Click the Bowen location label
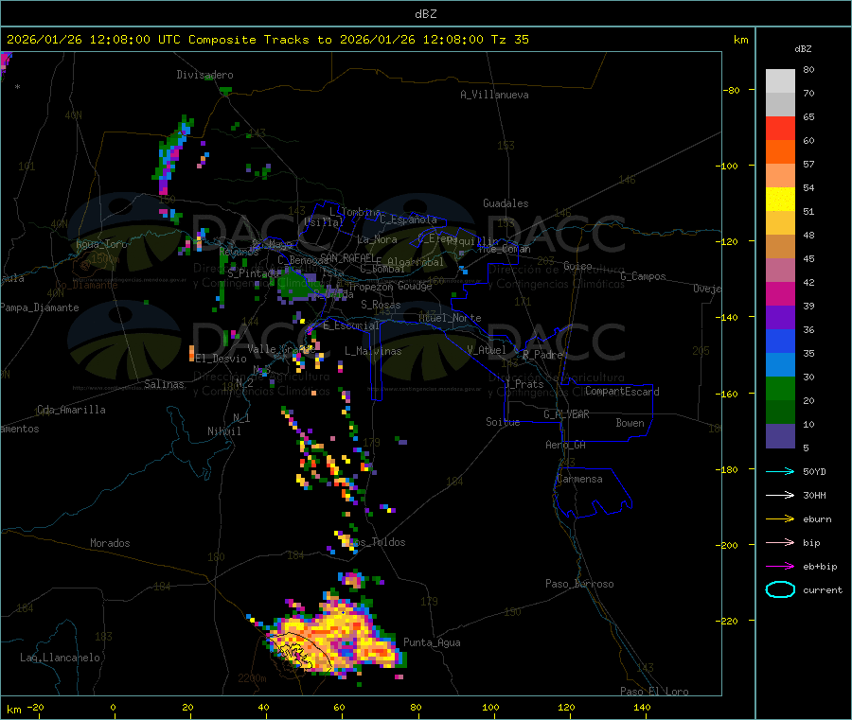Image resolution: width=852 pixels, height=720 pixels. click(630, 423)
